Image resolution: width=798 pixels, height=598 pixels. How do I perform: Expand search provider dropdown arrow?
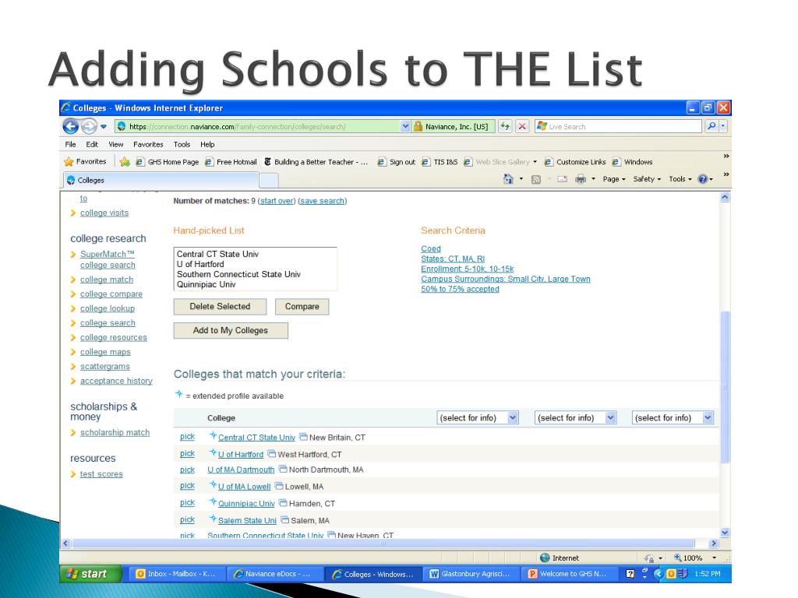tap(722, 126)
